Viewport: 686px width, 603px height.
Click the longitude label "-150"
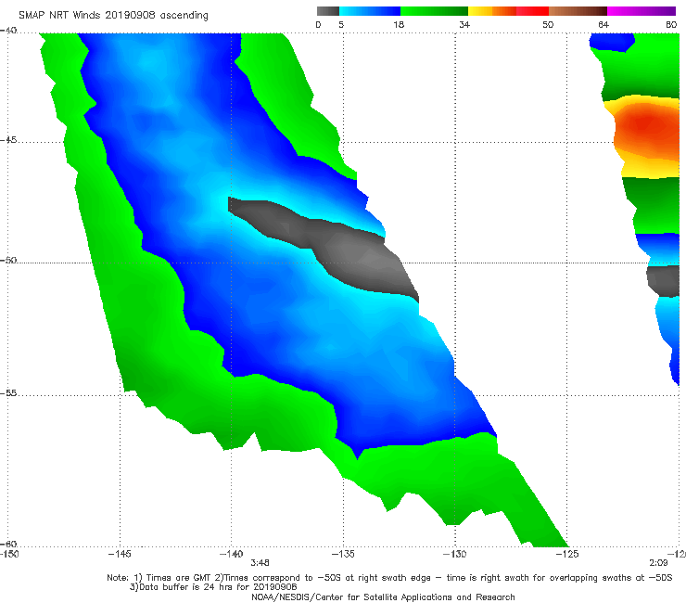click(x=9, y=554)
